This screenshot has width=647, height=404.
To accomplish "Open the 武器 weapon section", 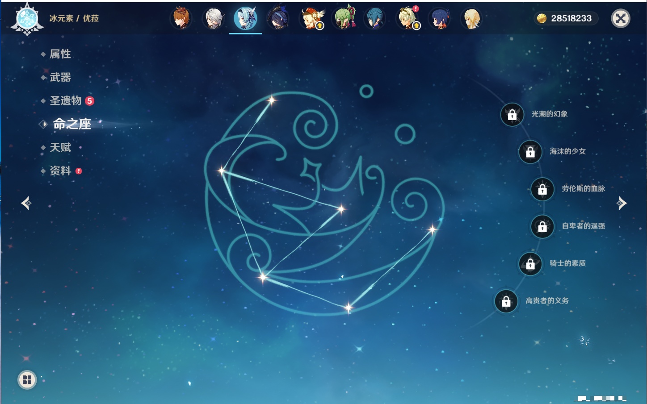I will [60, 78].
